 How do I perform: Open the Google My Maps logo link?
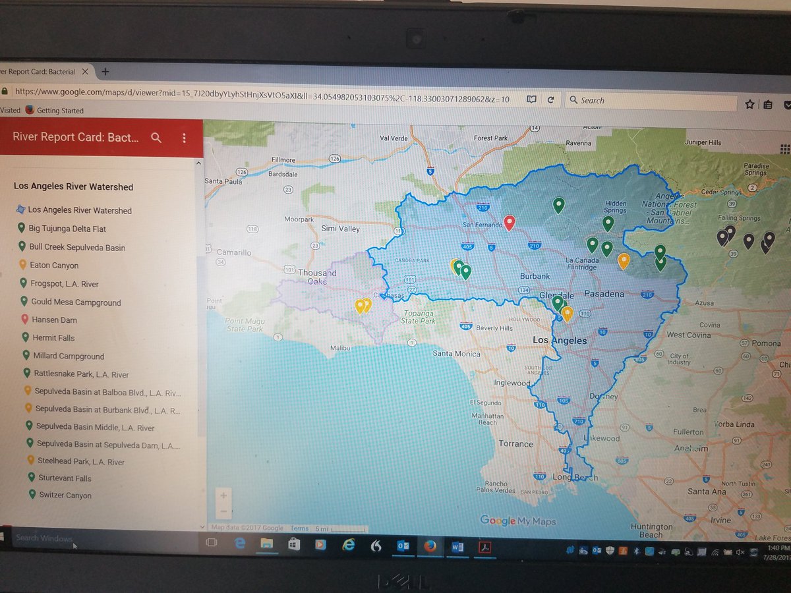518,521
